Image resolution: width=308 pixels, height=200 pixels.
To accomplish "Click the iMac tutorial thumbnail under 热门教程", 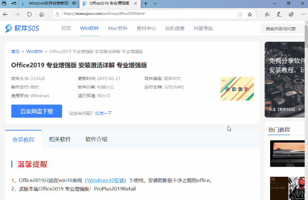I will click(x=287, y=154).
